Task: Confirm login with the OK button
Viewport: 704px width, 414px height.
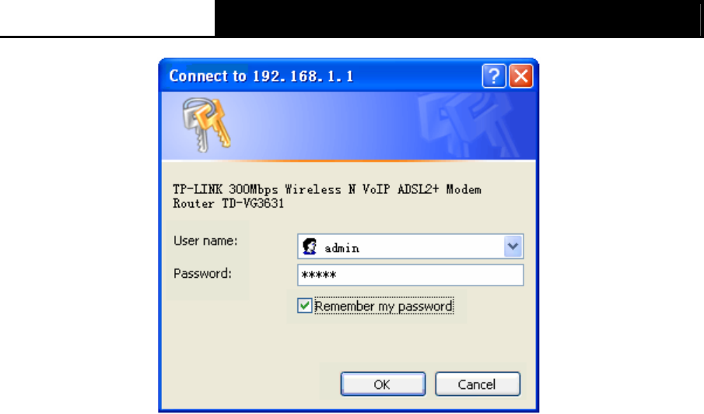Action: pyautogui.click(x=383, y=384)
